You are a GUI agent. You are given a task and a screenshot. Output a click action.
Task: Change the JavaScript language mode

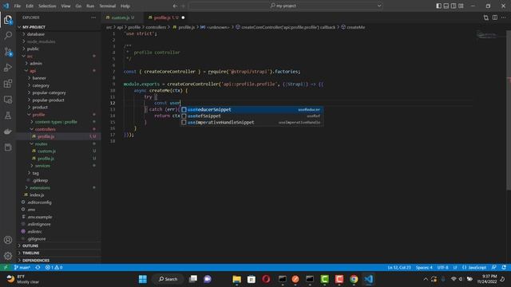pyautogui.click(x=477, y=267)
